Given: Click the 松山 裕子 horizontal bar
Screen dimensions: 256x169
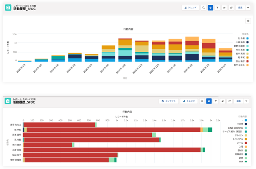Looking at the screenshot, I should [x=71, y=155].
